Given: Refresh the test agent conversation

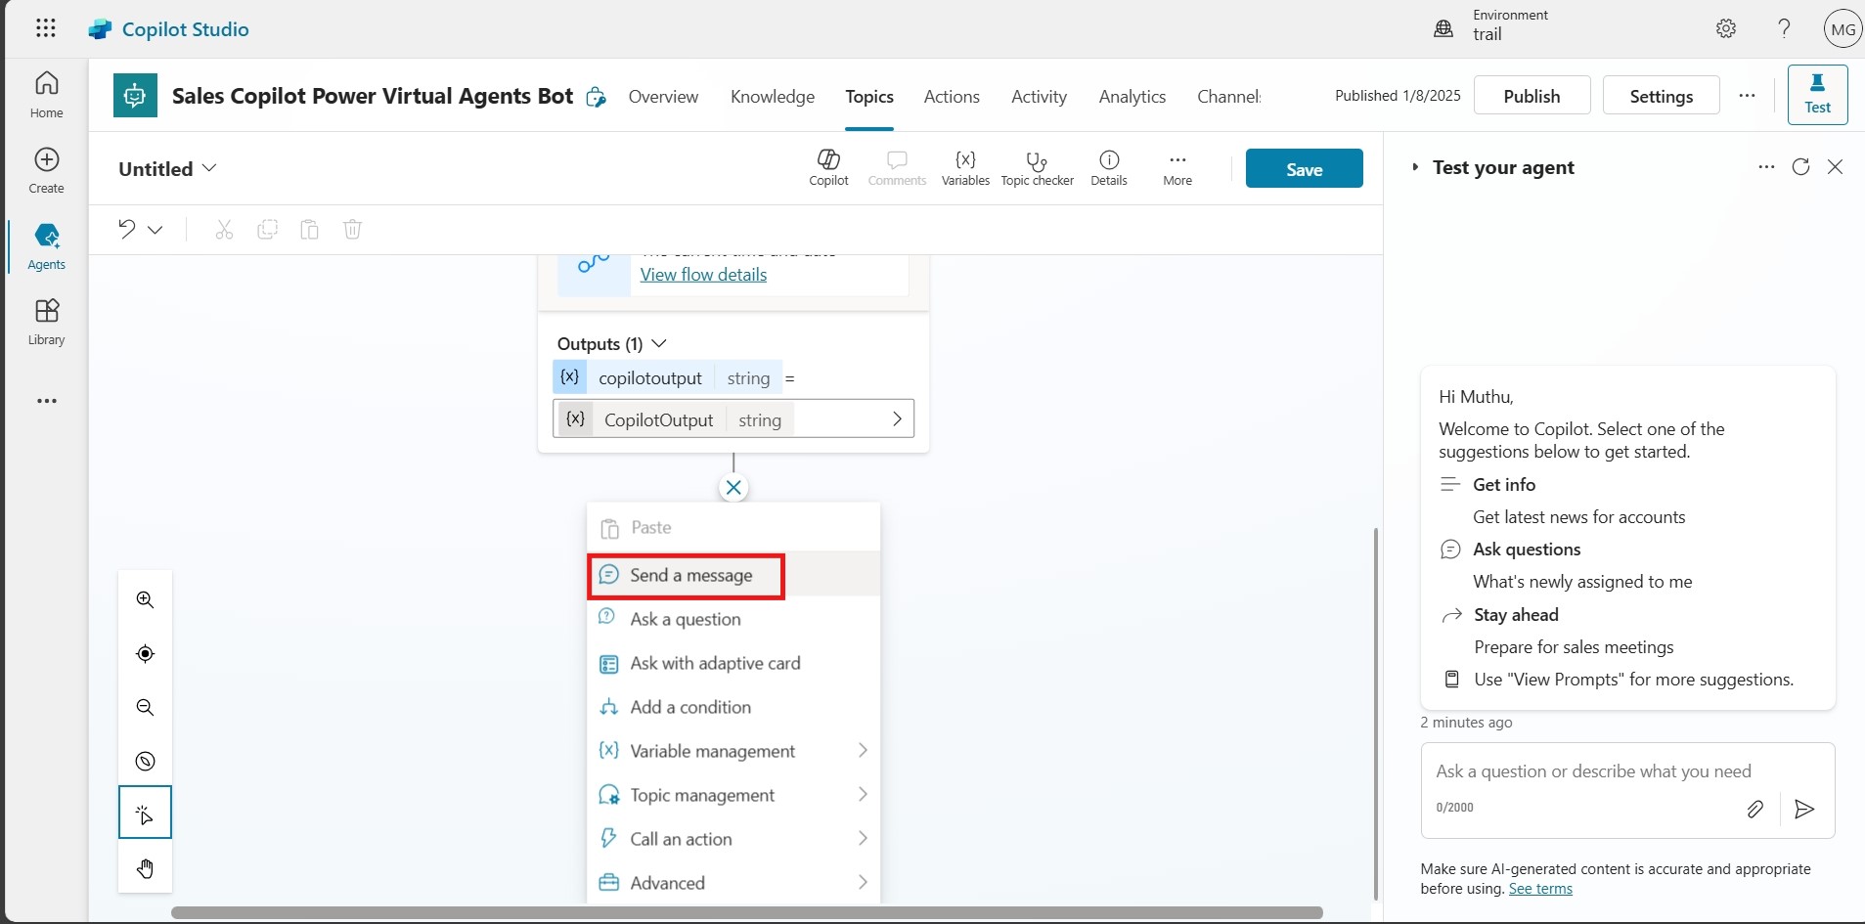Looking at the screenshot, I should click(1800, 167).
